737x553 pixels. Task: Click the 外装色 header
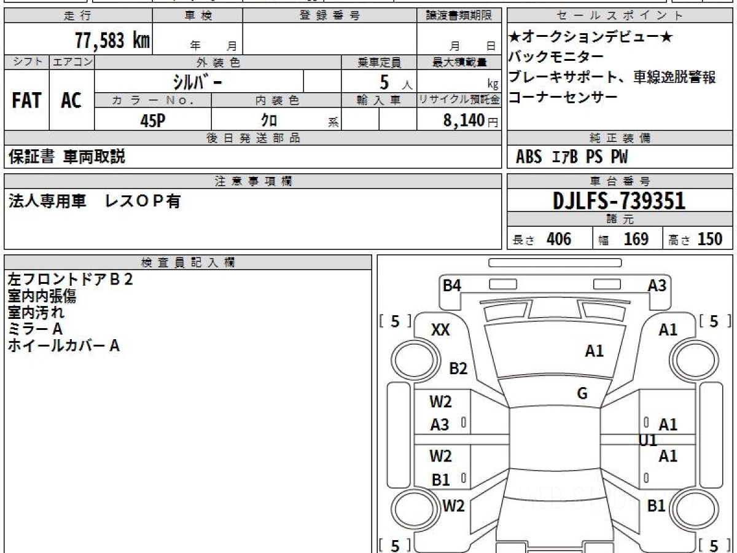click(218, 62)
